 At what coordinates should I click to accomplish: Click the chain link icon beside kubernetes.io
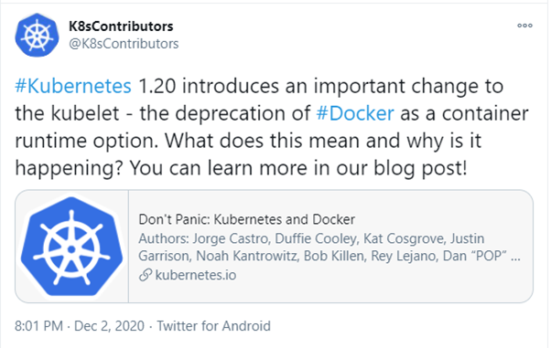coord(146,275)
